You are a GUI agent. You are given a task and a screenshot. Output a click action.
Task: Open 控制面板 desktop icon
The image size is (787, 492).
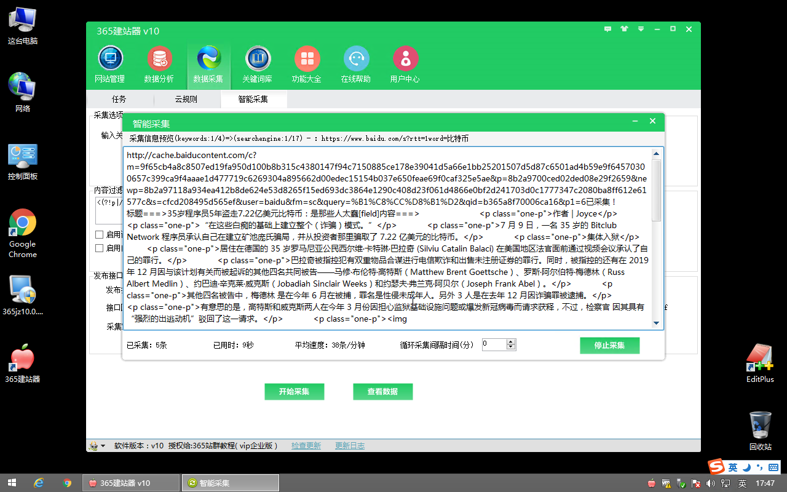coord(23,161)
